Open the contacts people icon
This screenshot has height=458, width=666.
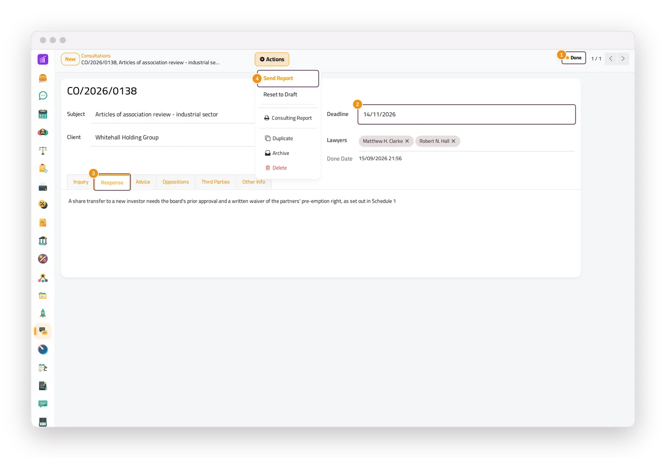click(x=43, y=132)
